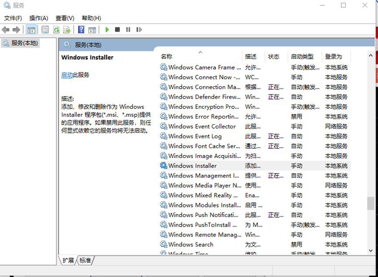This screenshot has width=378, height=277.
Task: Click the gear icon of Windows Connect Now
Action: pyautogui.click(x=163, y=77)
